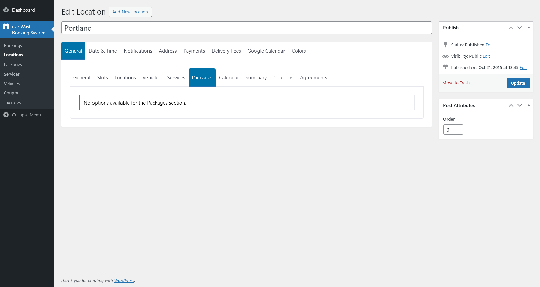Open Dashboard in the sidebar
The height and width of the screenshot is (287, 540).
coord(27,10)
